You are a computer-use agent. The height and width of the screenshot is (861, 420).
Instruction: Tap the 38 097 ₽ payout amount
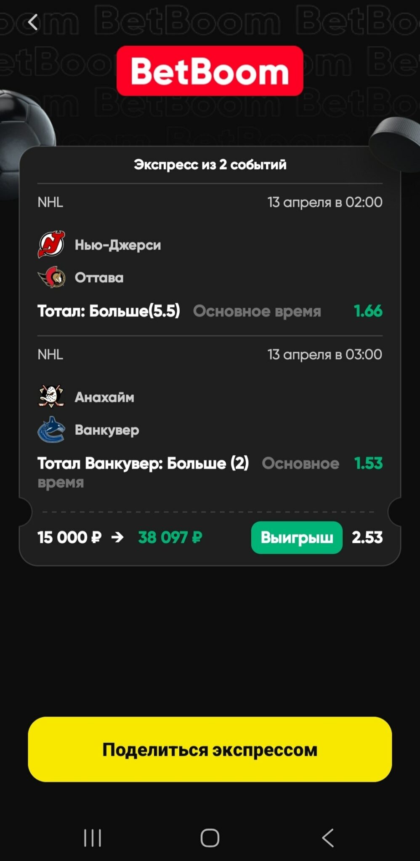170,537
